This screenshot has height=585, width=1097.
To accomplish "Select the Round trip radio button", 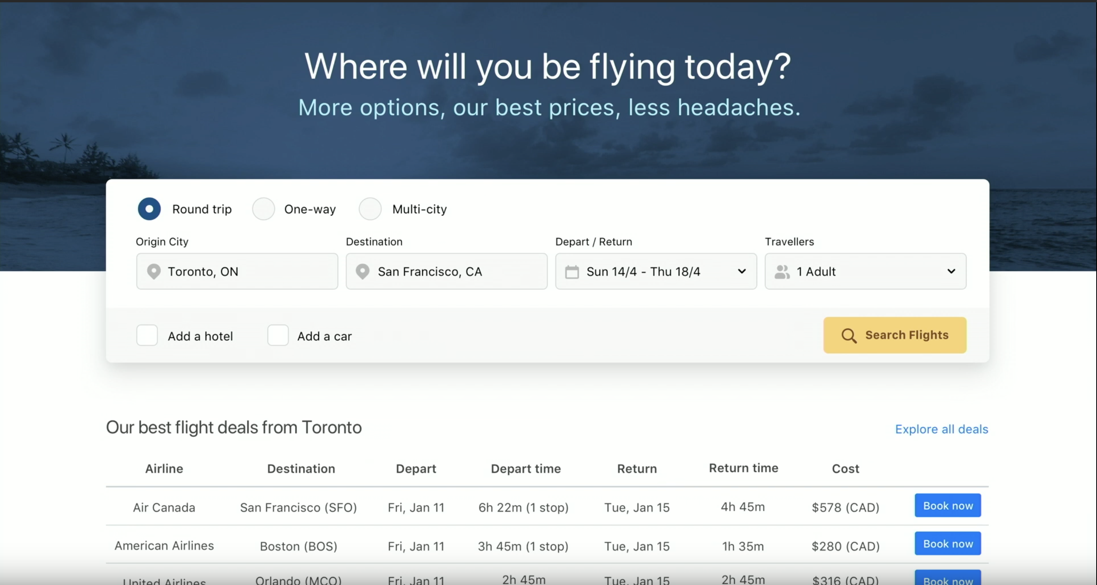I will [149, 209].
